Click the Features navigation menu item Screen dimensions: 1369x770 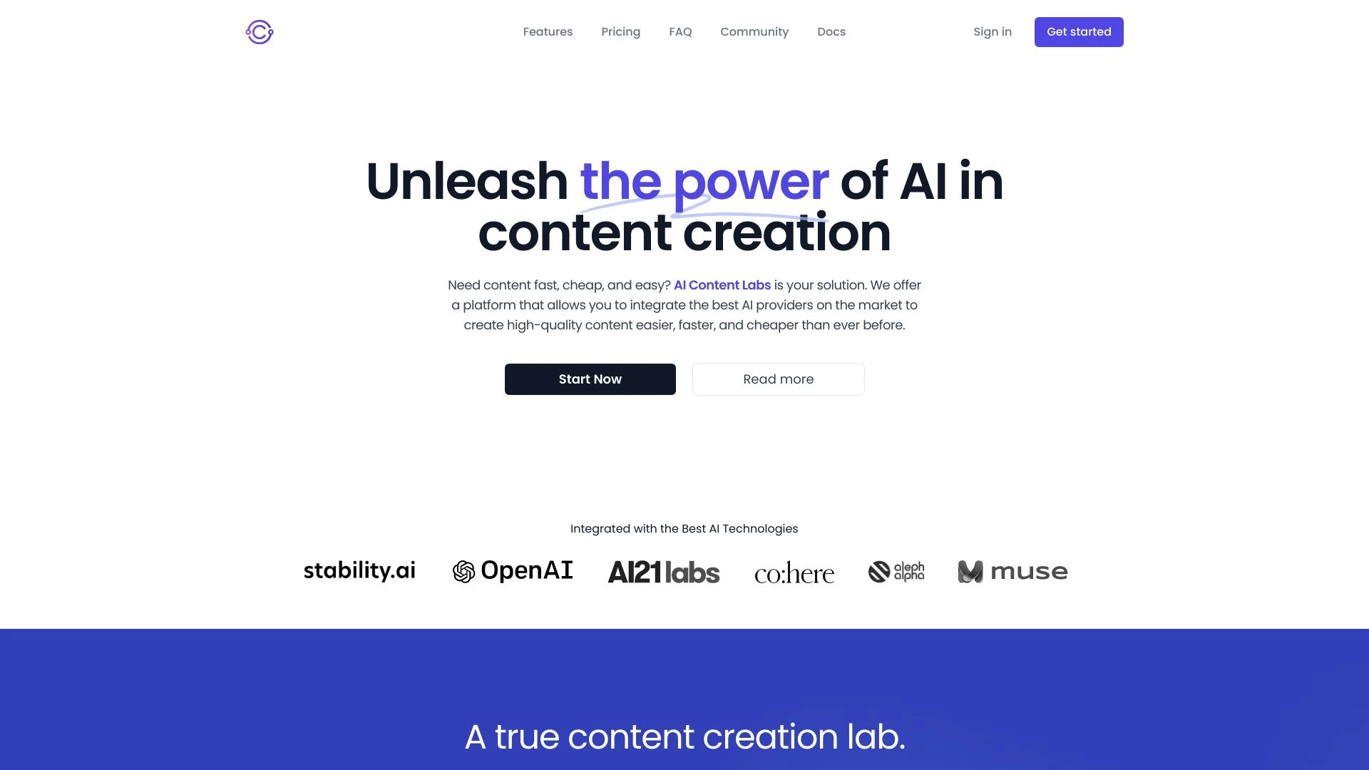click(547, 32)
